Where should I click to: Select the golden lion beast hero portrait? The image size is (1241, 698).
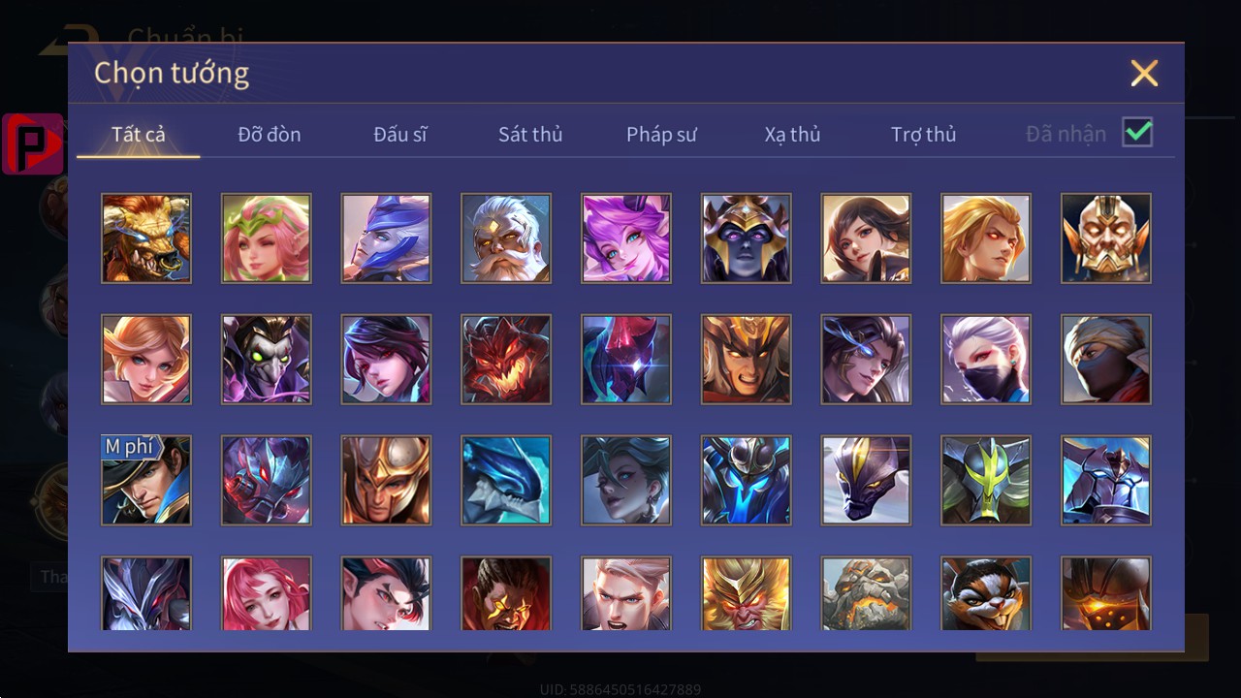click(146, 238)
